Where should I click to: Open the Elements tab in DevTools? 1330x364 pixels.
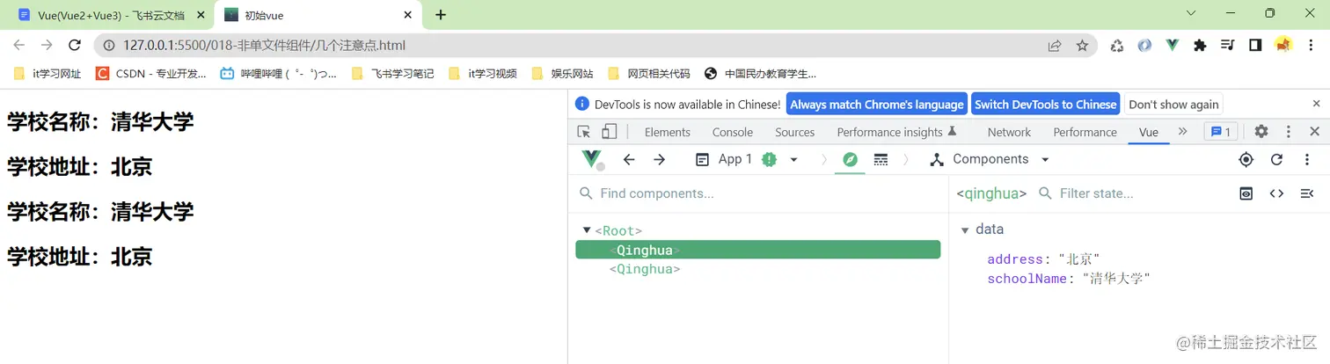click(668, 132)
